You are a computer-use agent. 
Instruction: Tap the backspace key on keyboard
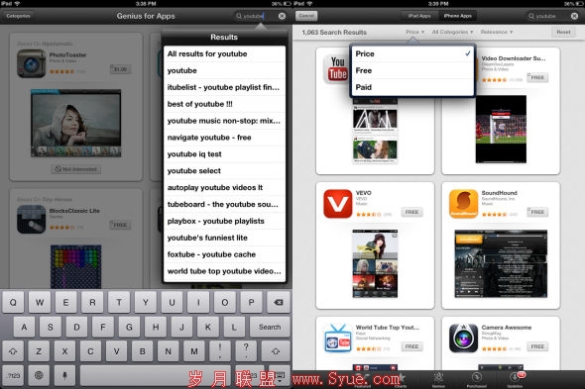point(278,302)
